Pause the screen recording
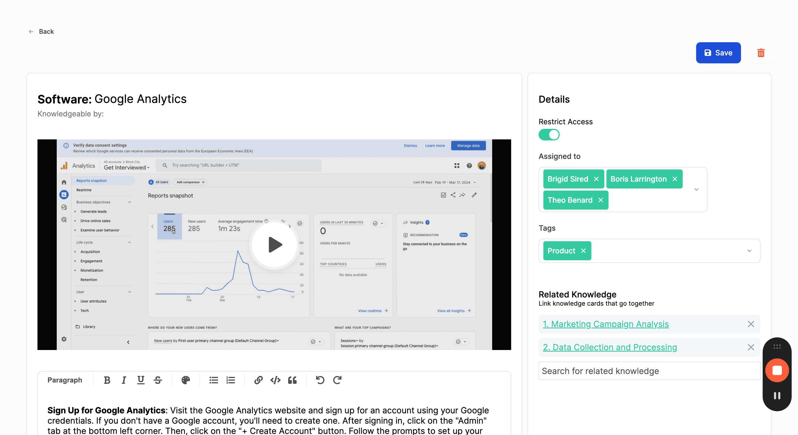 (777, 396)
